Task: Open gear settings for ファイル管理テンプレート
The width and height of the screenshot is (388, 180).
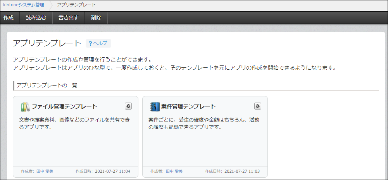Action: tap(128, 106)
